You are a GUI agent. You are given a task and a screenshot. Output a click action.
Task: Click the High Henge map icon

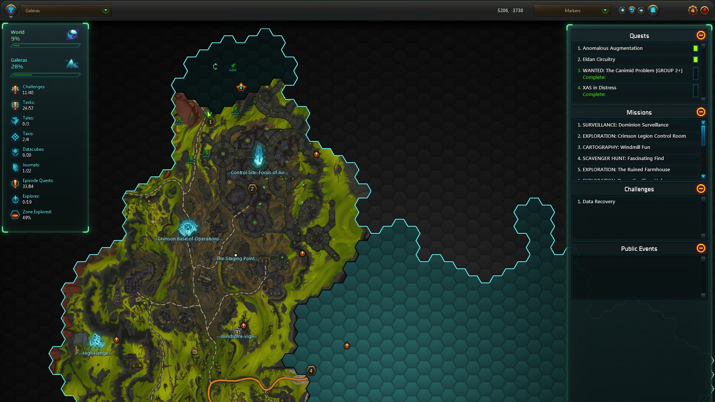[97, 341]
